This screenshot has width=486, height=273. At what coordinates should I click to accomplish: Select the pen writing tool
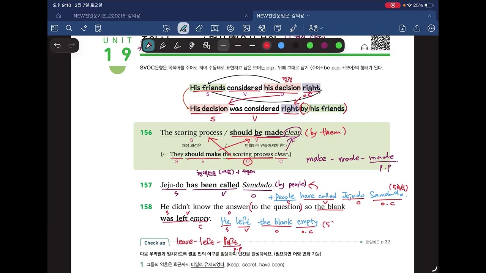[x=183, y=28]
